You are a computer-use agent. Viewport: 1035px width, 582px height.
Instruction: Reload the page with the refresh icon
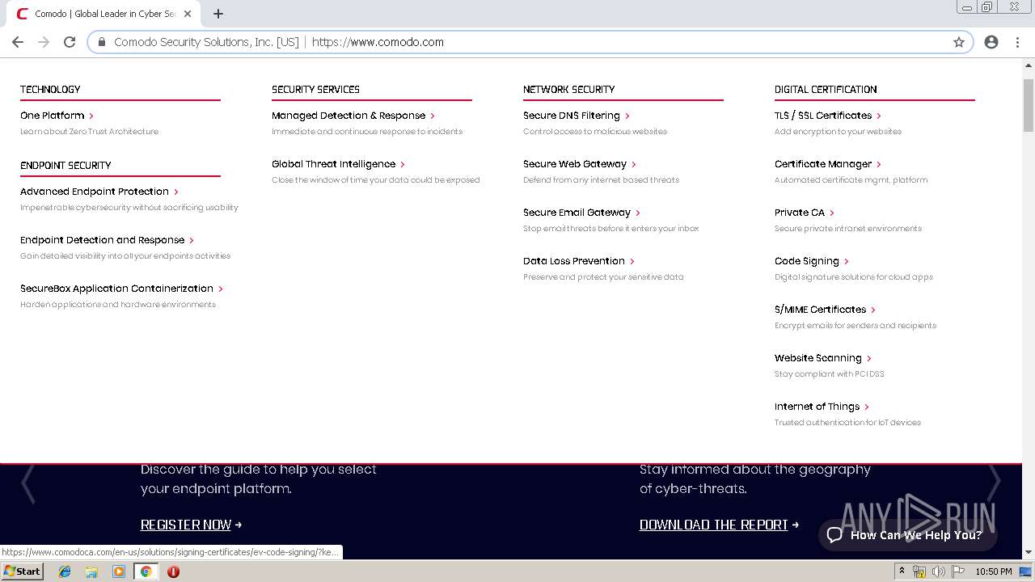click(x=70, y=42)
